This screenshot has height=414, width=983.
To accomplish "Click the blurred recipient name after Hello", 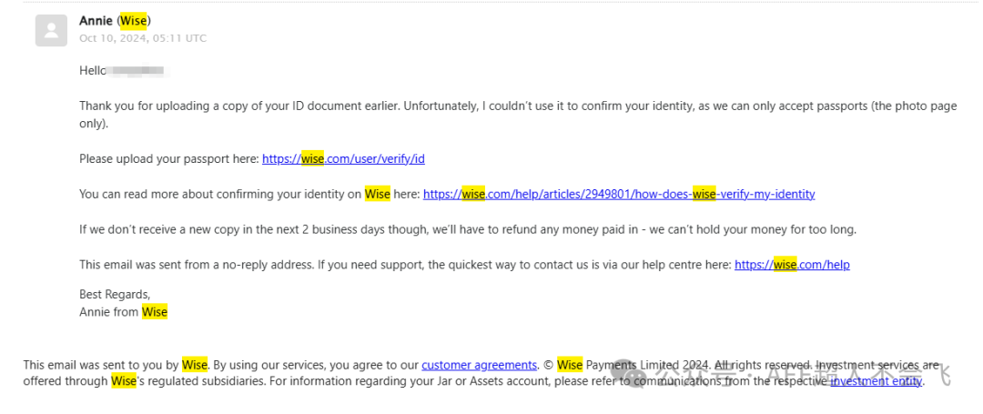I will pyautogui.click(x=137, y=70).
